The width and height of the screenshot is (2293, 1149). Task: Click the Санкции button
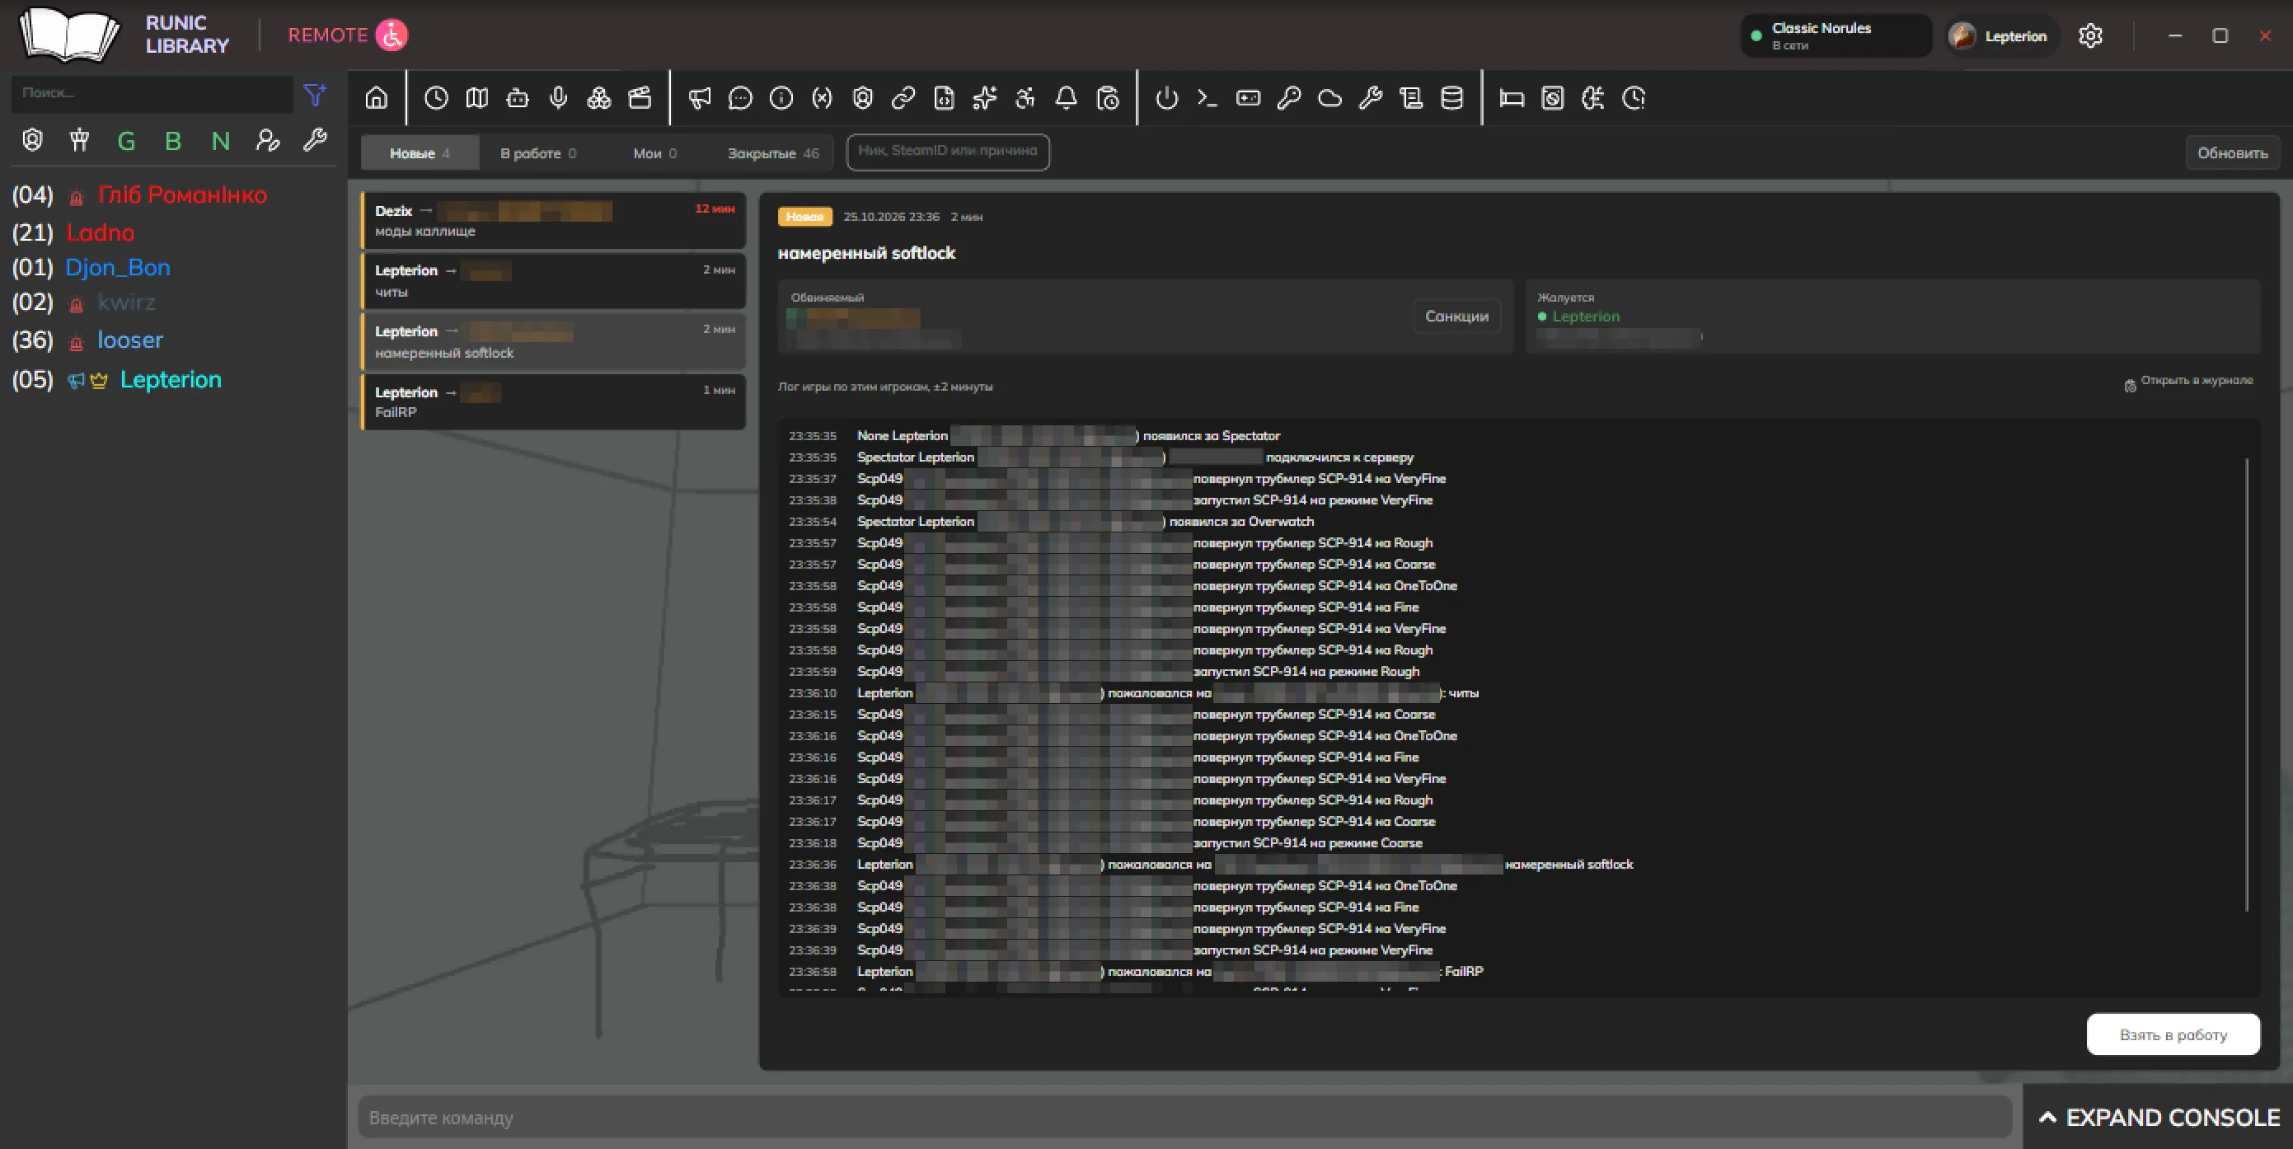[x=1456, y=316]
